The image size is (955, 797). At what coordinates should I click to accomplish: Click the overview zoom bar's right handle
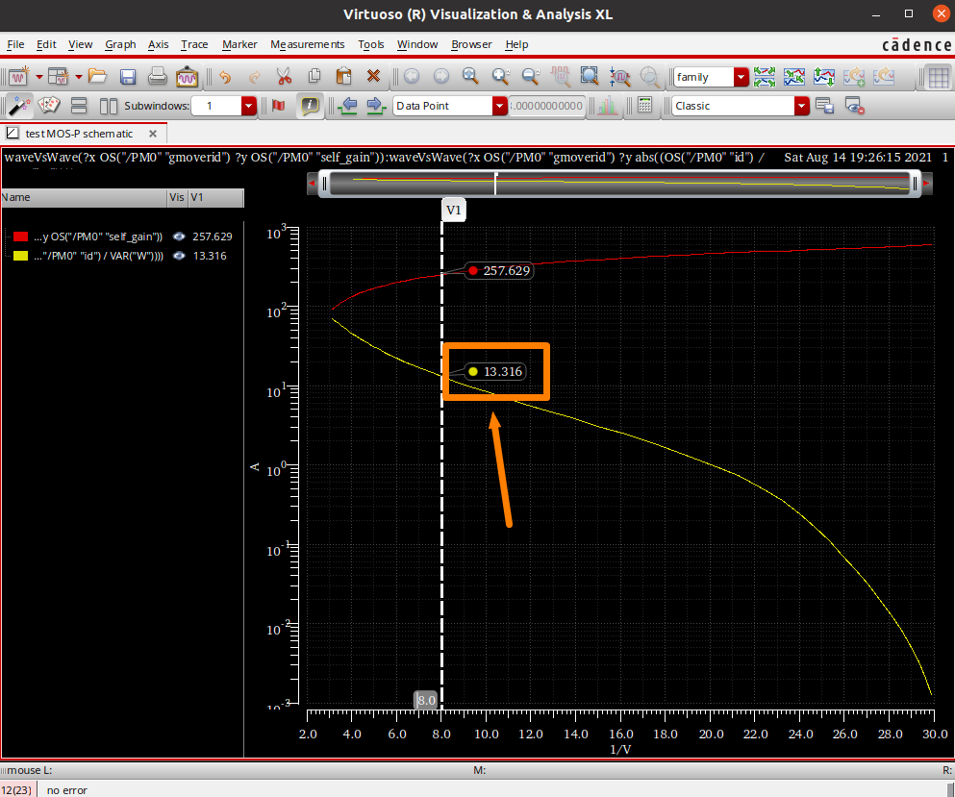click(x=915, y=184)
